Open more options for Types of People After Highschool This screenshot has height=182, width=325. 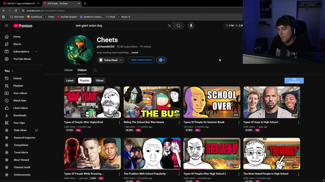[x=119, y=122]
